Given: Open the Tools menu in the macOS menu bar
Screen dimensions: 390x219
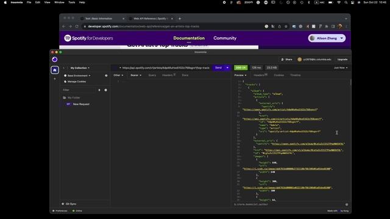Looking at the screenshot, I should point(72,2).
